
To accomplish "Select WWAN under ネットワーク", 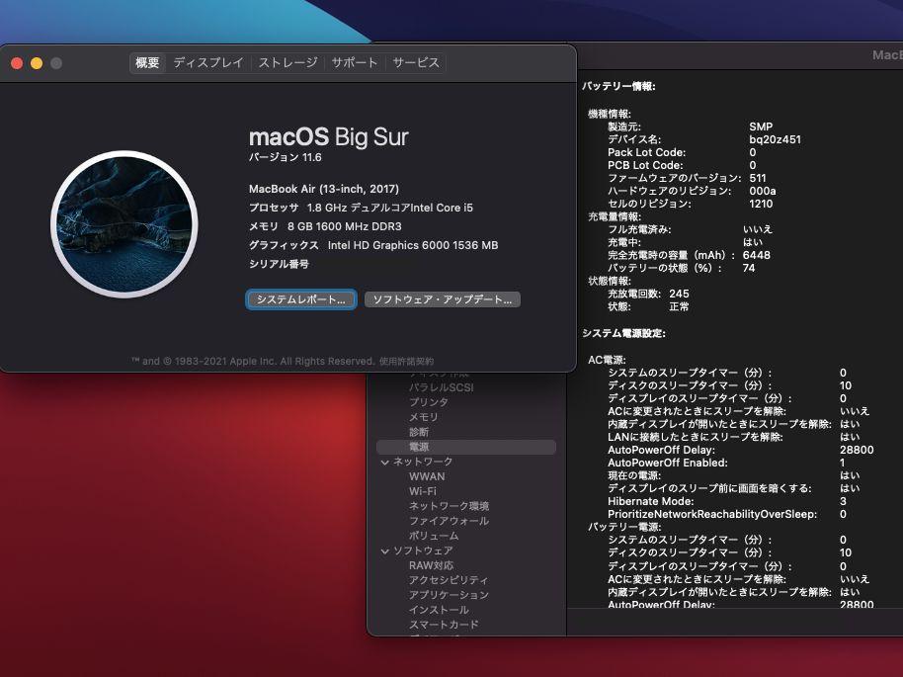I will click(x=427, y=476).
